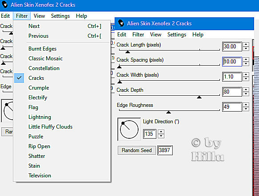Increase Crack Depth with up arrow

[246, 90]
